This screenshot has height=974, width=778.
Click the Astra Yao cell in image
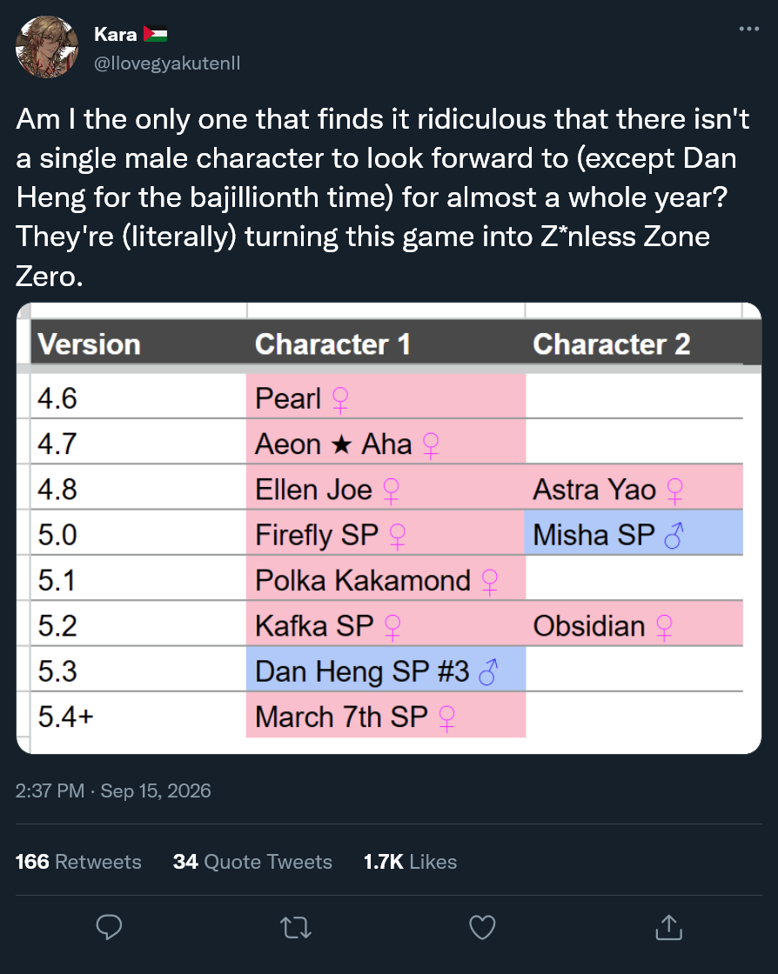[634, 488]
